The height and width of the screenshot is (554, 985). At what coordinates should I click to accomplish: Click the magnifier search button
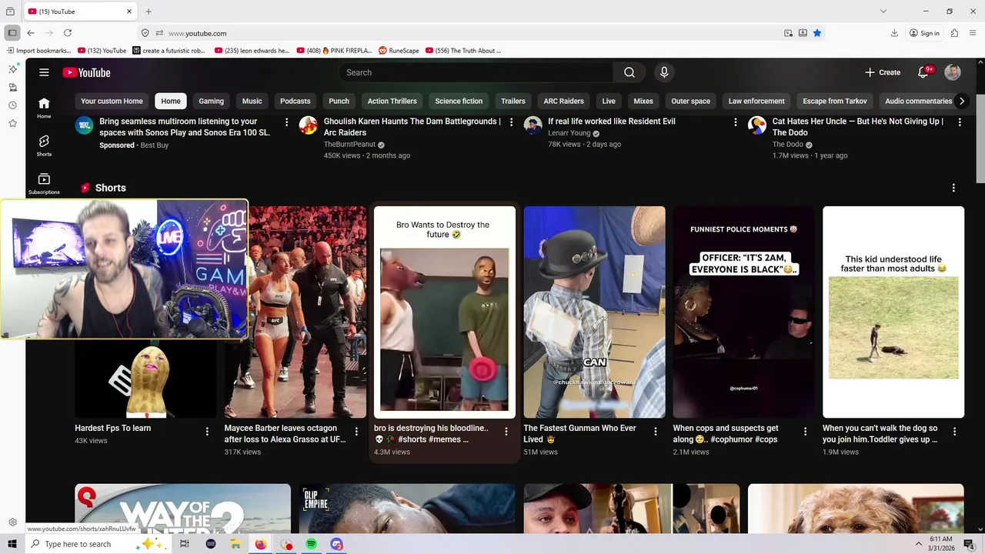click(x=629, y=72)
